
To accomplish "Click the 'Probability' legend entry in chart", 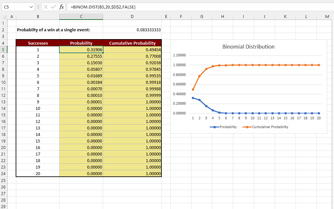I will tap(223, 127).
